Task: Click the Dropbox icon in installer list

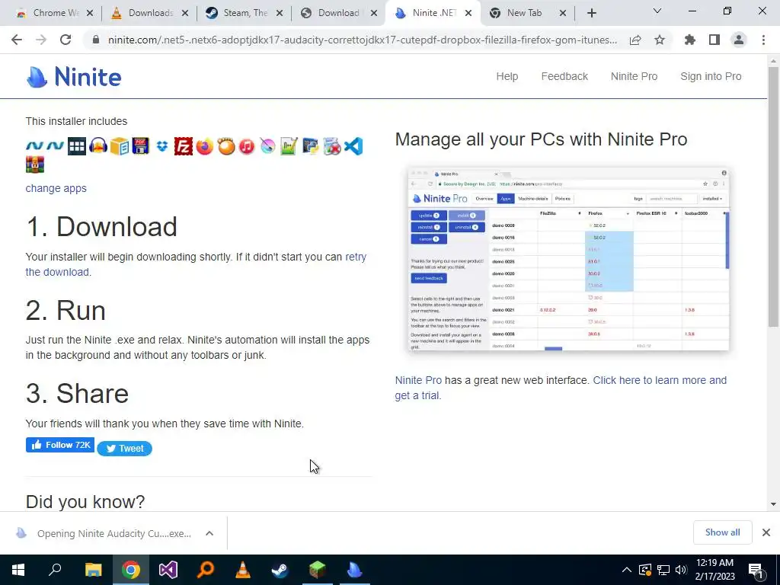Action: (x=161, y=146)
